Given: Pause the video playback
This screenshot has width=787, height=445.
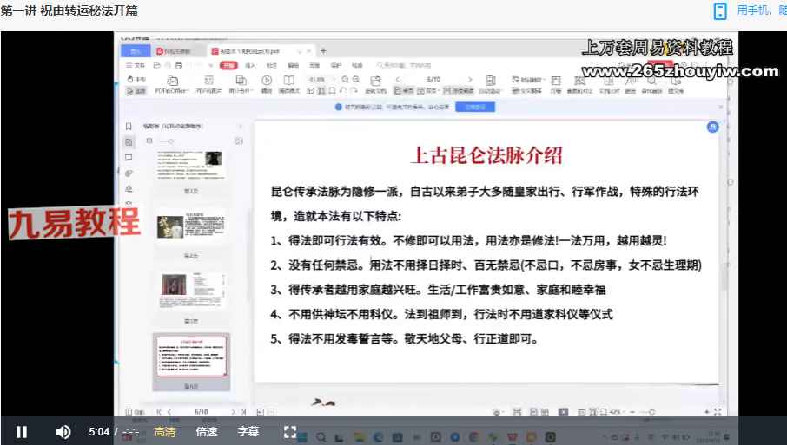Looking at the screenshot, I should click(x=22, y=431).
